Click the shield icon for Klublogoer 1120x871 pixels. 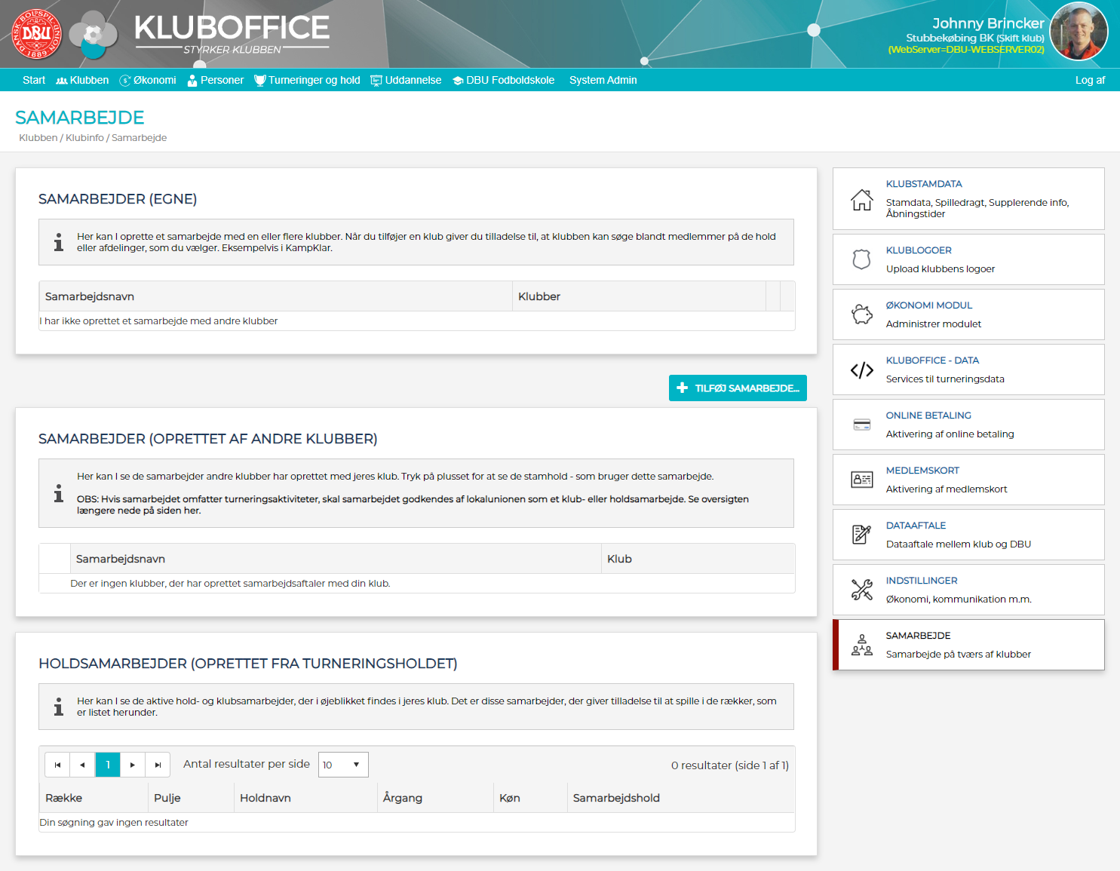862,259
